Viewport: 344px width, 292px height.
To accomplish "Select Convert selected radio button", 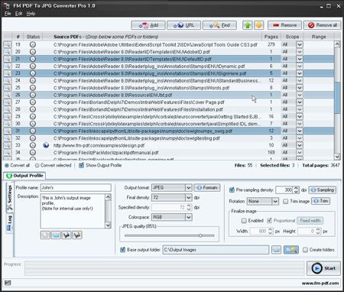I will pyautogui.click(x=37, y=165).
